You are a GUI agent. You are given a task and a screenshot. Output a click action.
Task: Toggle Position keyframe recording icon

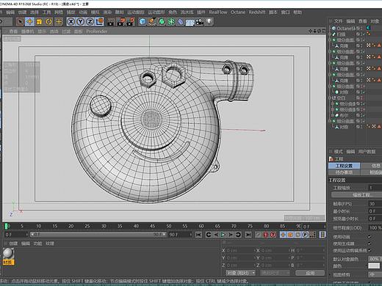click(283, 235)
